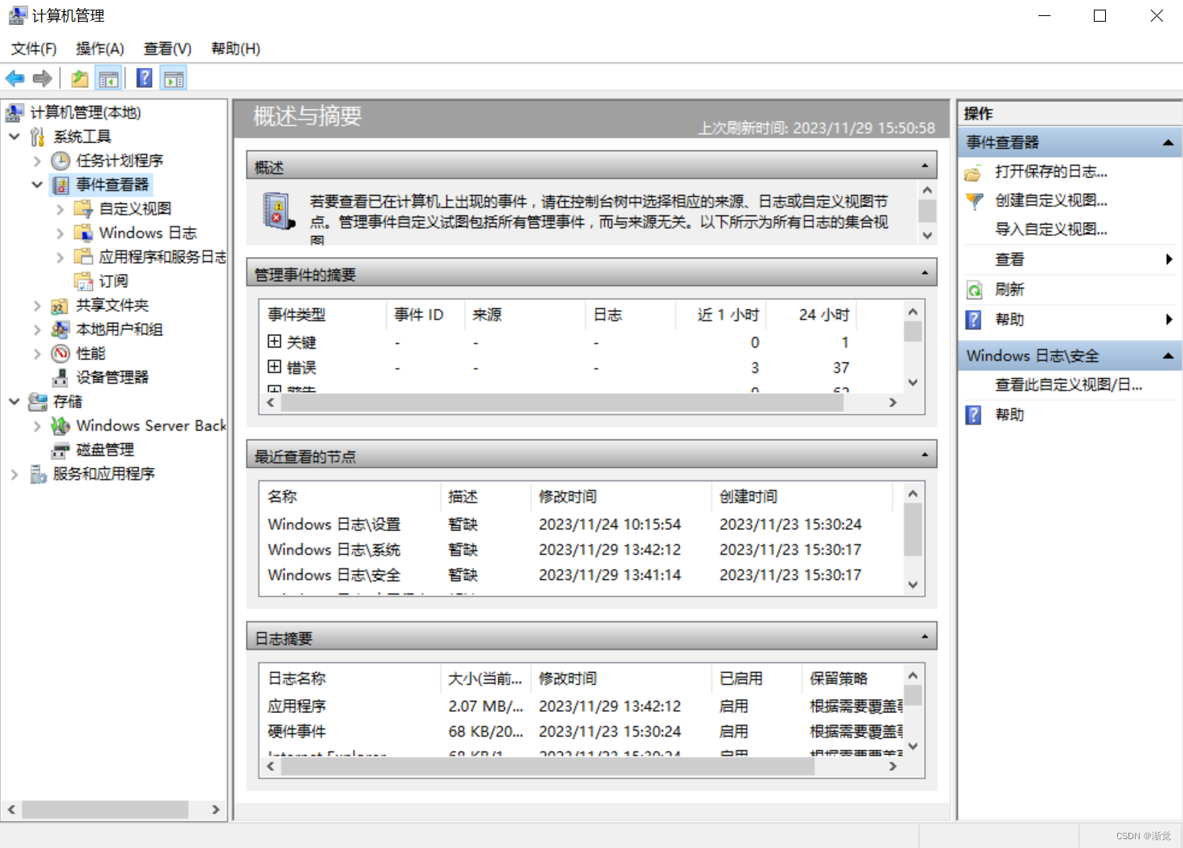The height and width of the screenshot is (848, 1183).
Task: Click the 本地用户和组 icon
Action: (60, 329)
